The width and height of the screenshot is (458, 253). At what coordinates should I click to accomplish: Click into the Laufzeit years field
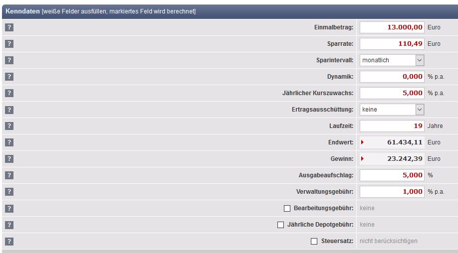tap(392, 126)
